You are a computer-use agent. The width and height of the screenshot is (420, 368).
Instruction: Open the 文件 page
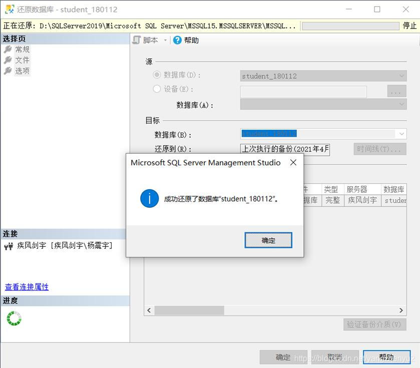pos(22,60)
